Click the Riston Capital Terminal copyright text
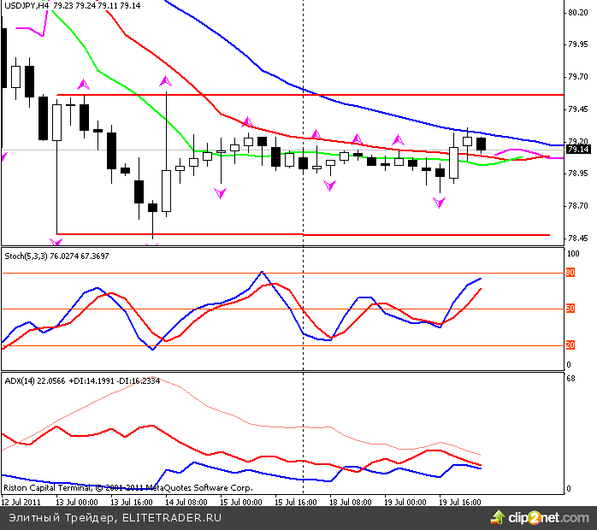 tap(128, 488)
